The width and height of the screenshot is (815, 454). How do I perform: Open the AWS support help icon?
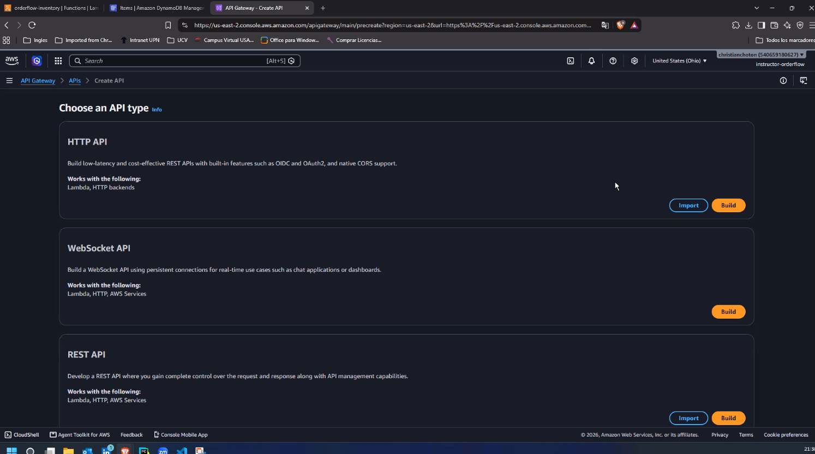tap(613, 61)
